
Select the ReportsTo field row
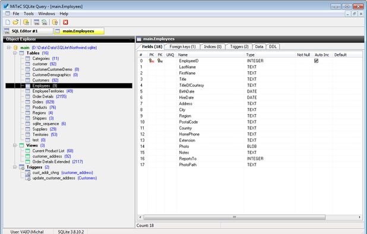pyautogui.click(x=249, y=159)
